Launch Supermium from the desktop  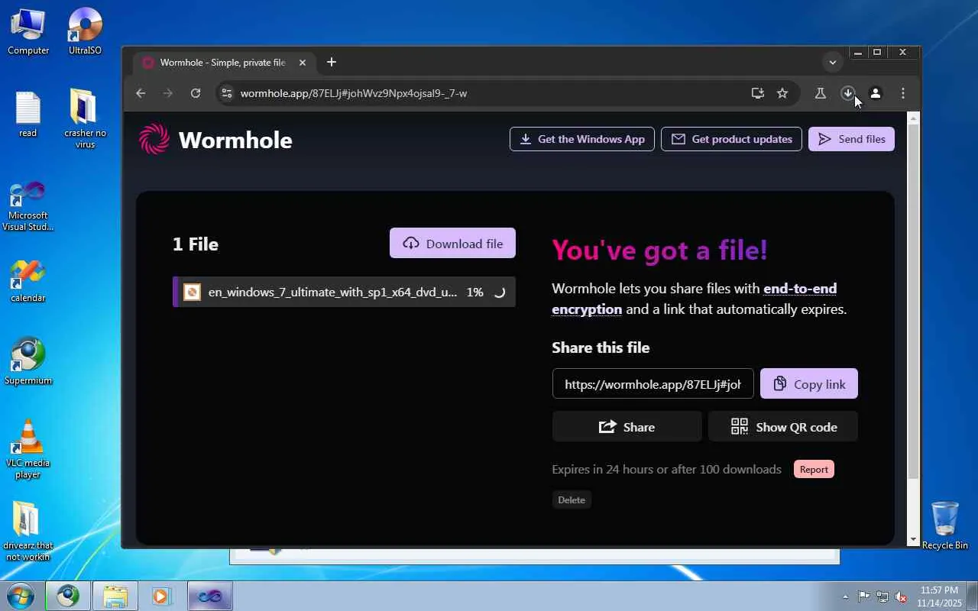point(28,362)
